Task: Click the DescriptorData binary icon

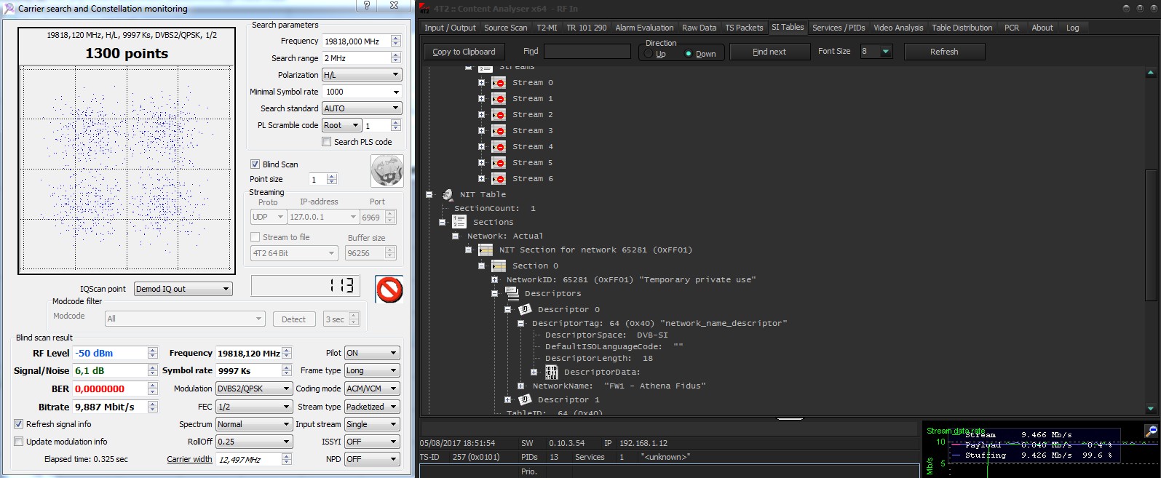Action: [x=551, y=373]
